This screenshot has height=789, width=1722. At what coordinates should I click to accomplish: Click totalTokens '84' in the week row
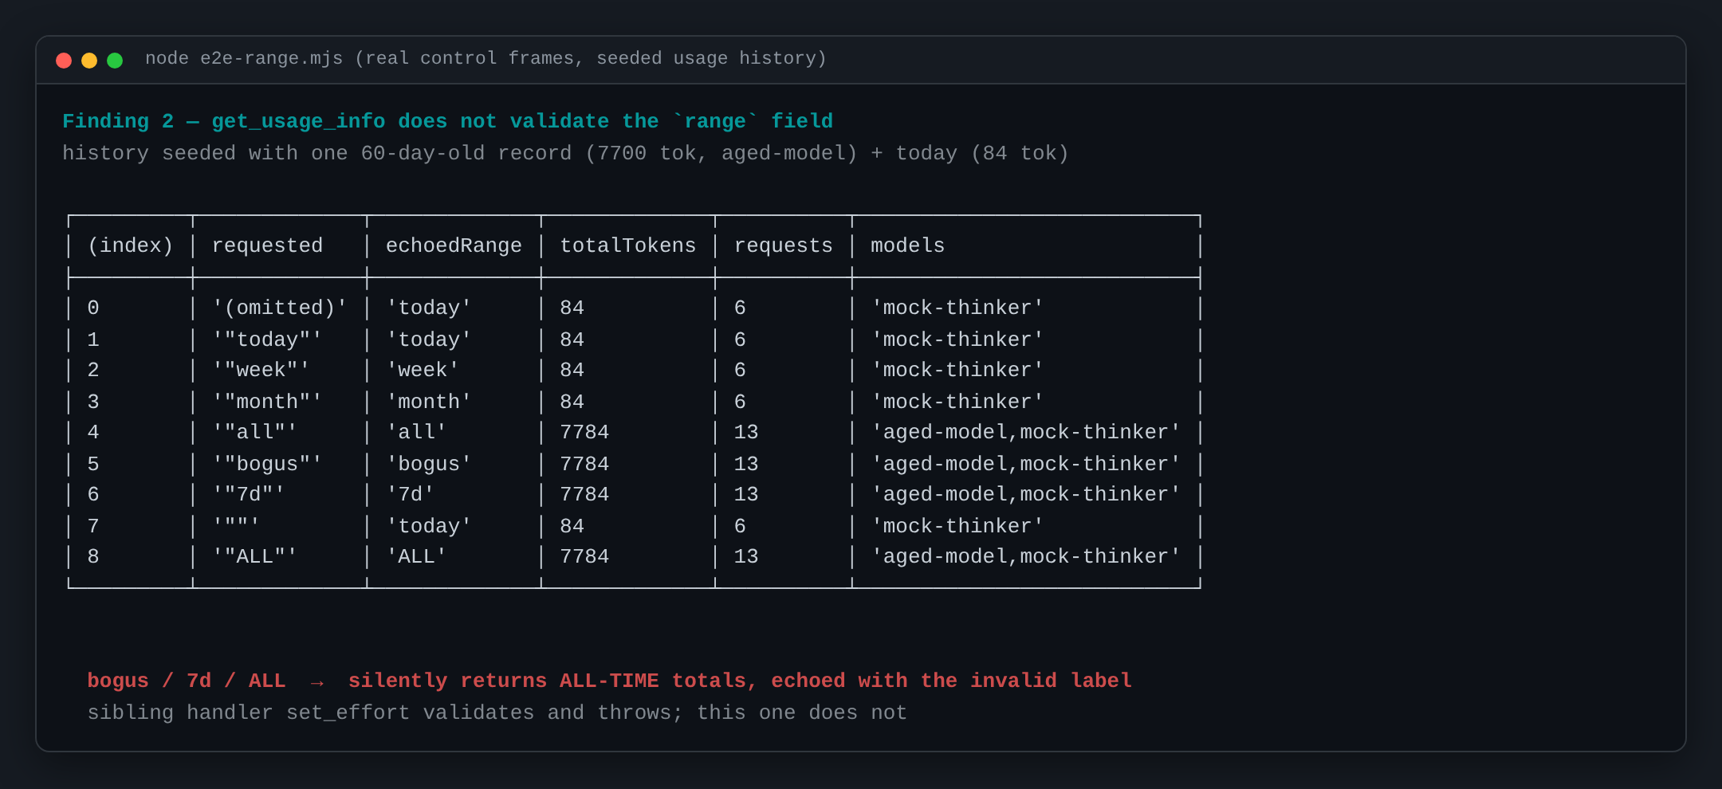[x=572, y=370]
